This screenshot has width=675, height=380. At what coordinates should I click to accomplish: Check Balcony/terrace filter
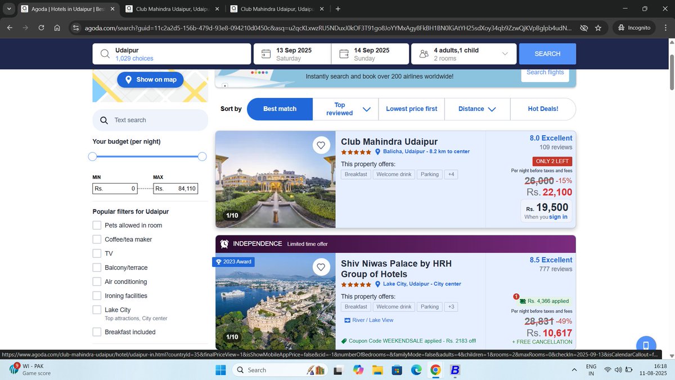97,267
